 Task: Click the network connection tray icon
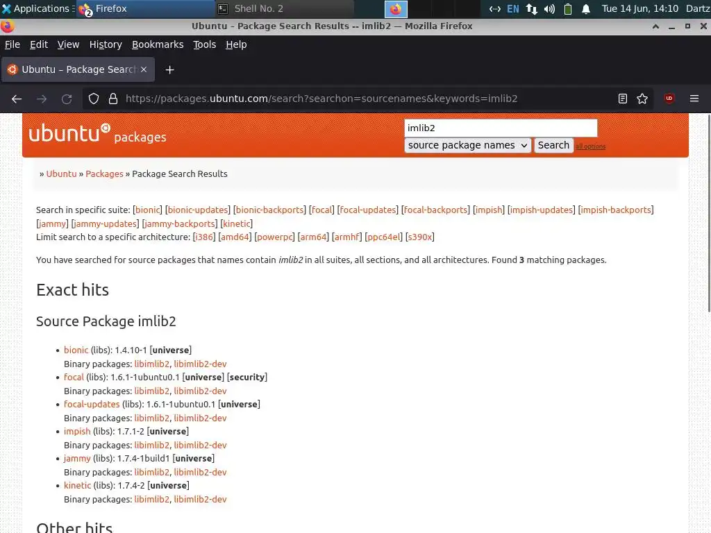click(531, 9)
